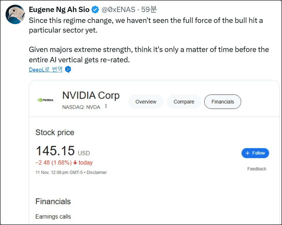Open the Disclaimer link

(x=96, y=172)
